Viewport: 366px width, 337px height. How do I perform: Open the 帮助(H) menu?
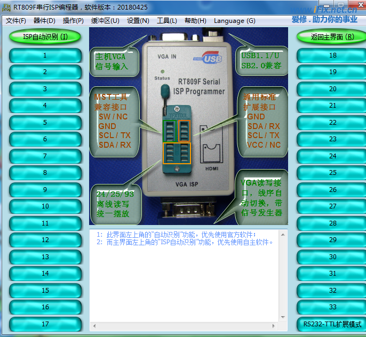[195, 21]
